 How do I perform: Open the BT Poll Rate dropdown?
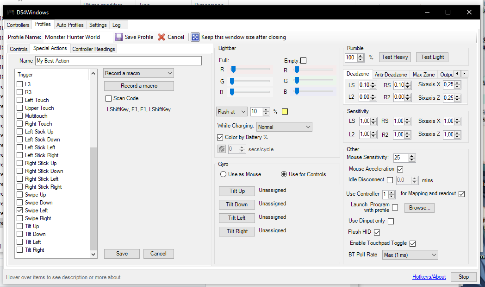tap(410, 255)
